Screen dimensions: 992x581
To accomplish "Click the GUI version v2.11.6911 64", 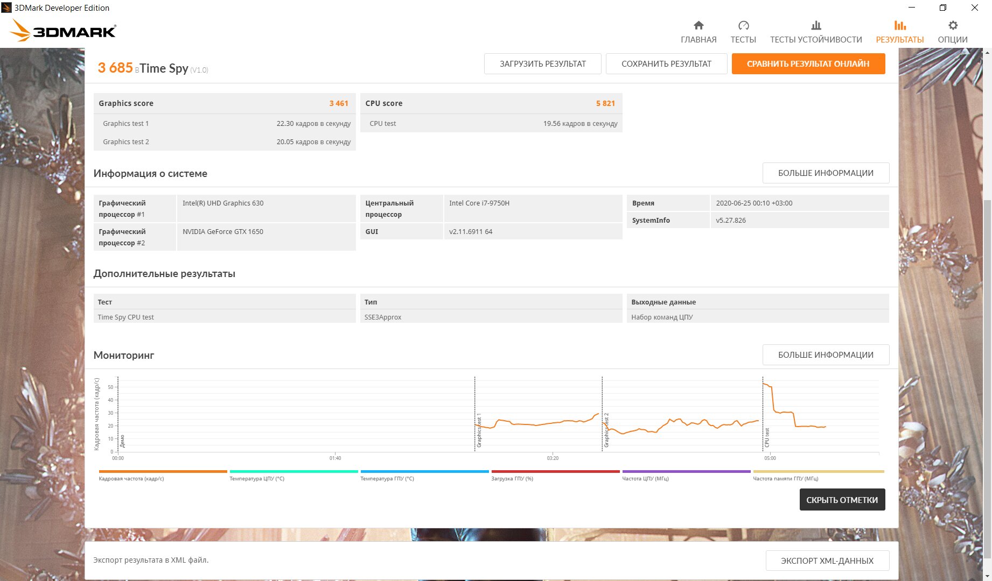I will 471,231.
